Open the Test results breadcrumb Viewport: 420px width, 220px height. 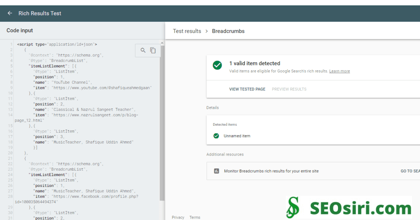click(187, 31)
